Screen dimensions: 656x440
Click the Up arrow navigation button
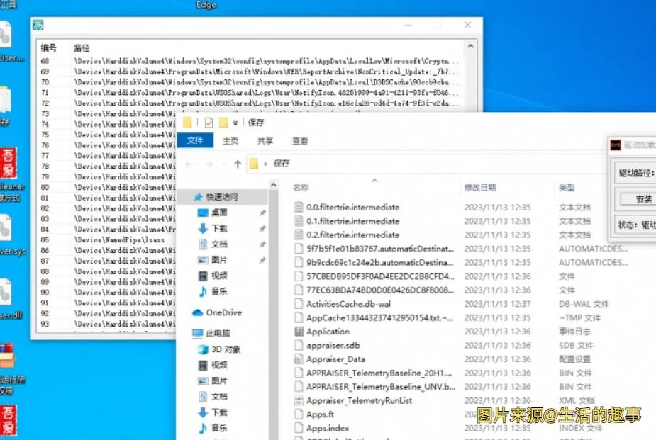click(238, 164)
